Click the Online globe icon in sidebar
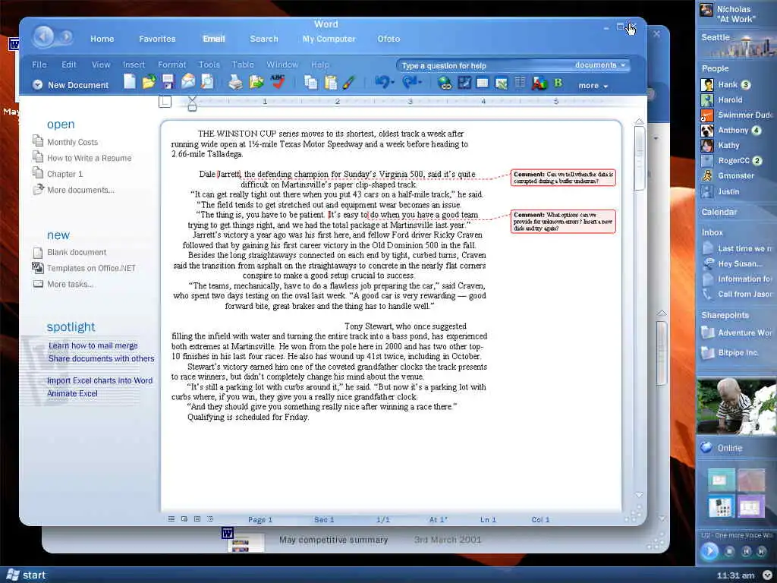Viewport: 777px width, 583px height. (706, 447)
